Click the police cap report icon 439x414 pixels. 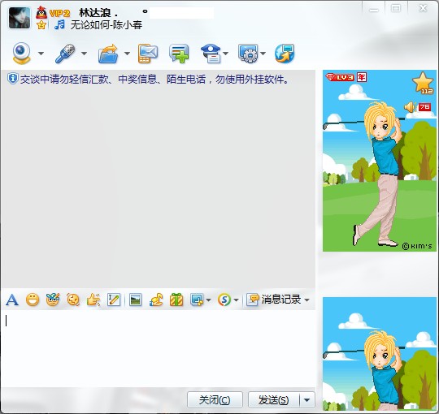pyautogui.click(x=211, y=54)
